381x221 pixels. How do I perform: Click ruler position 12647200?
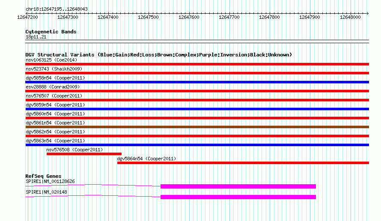click(x=27, y=17)
